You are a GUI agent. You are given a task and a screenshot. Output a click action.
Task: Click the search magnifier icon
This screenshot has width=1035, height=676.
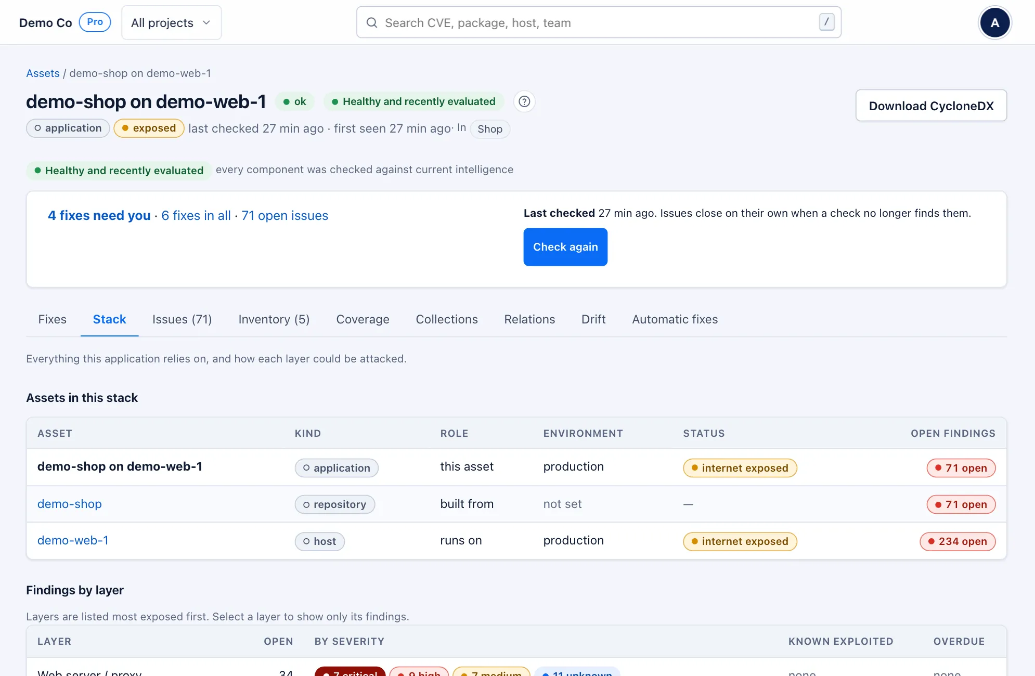372,23
